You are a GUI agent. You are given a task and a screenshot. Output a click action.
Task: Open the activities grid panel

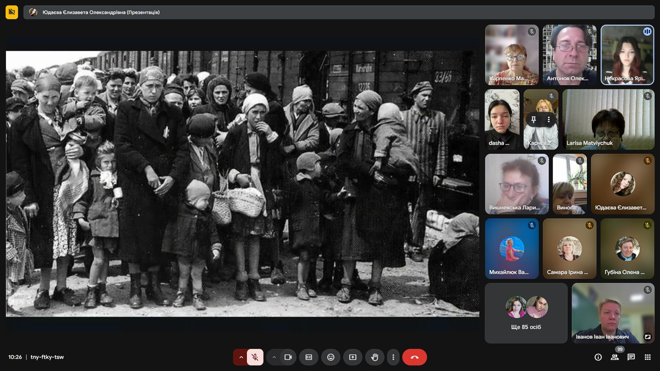tap(648, 357)
